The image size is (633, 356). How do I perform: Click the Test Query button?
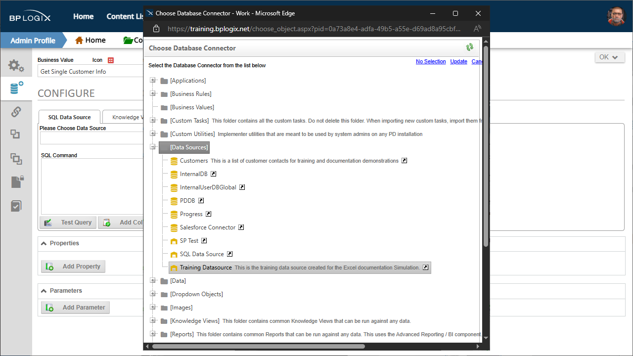[x=68, y=222]
